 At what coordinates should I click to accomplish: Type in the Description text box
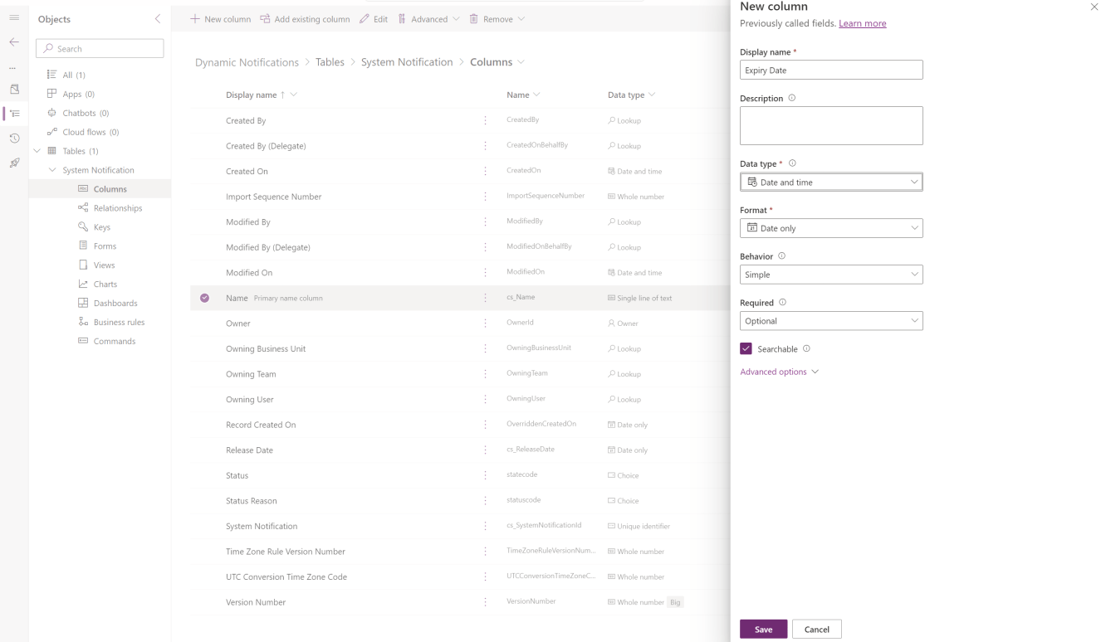coord(831,124)
